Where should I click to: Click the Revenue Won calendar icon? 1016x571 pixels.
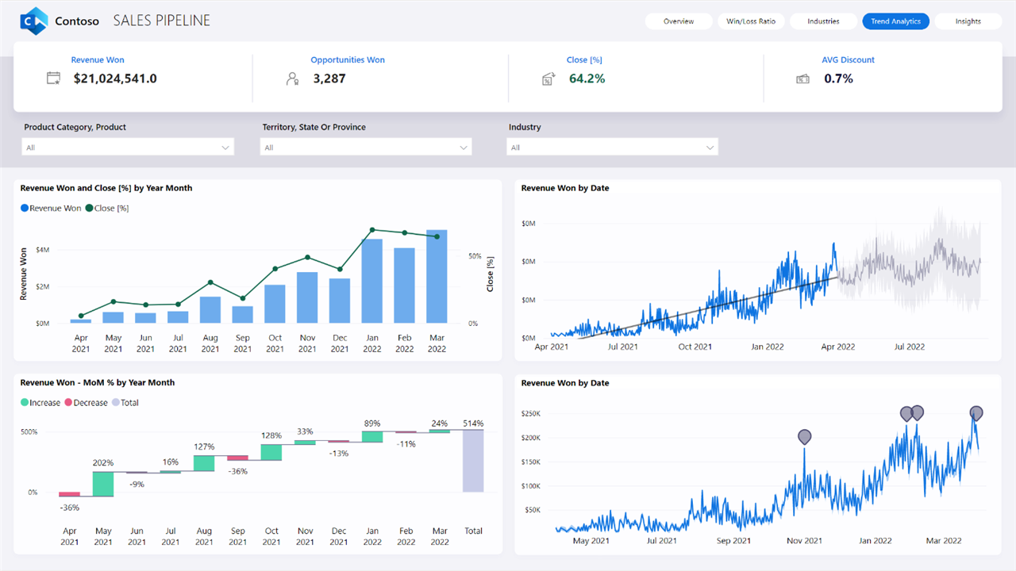click(x=54, y=79)
